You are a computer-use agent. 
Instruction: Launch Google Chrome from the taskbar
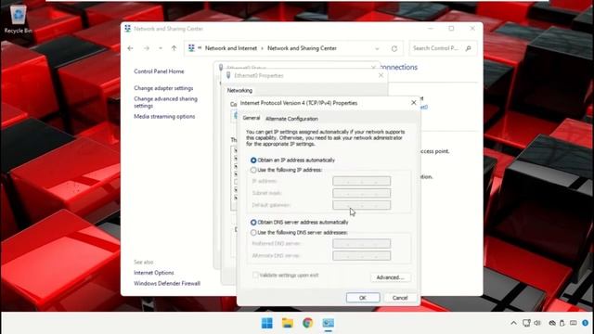pos(307,323)
